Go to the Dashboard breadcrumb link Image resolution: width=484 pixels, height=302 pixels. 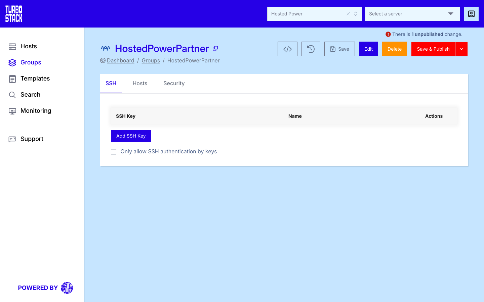click(x=121, y=60)
